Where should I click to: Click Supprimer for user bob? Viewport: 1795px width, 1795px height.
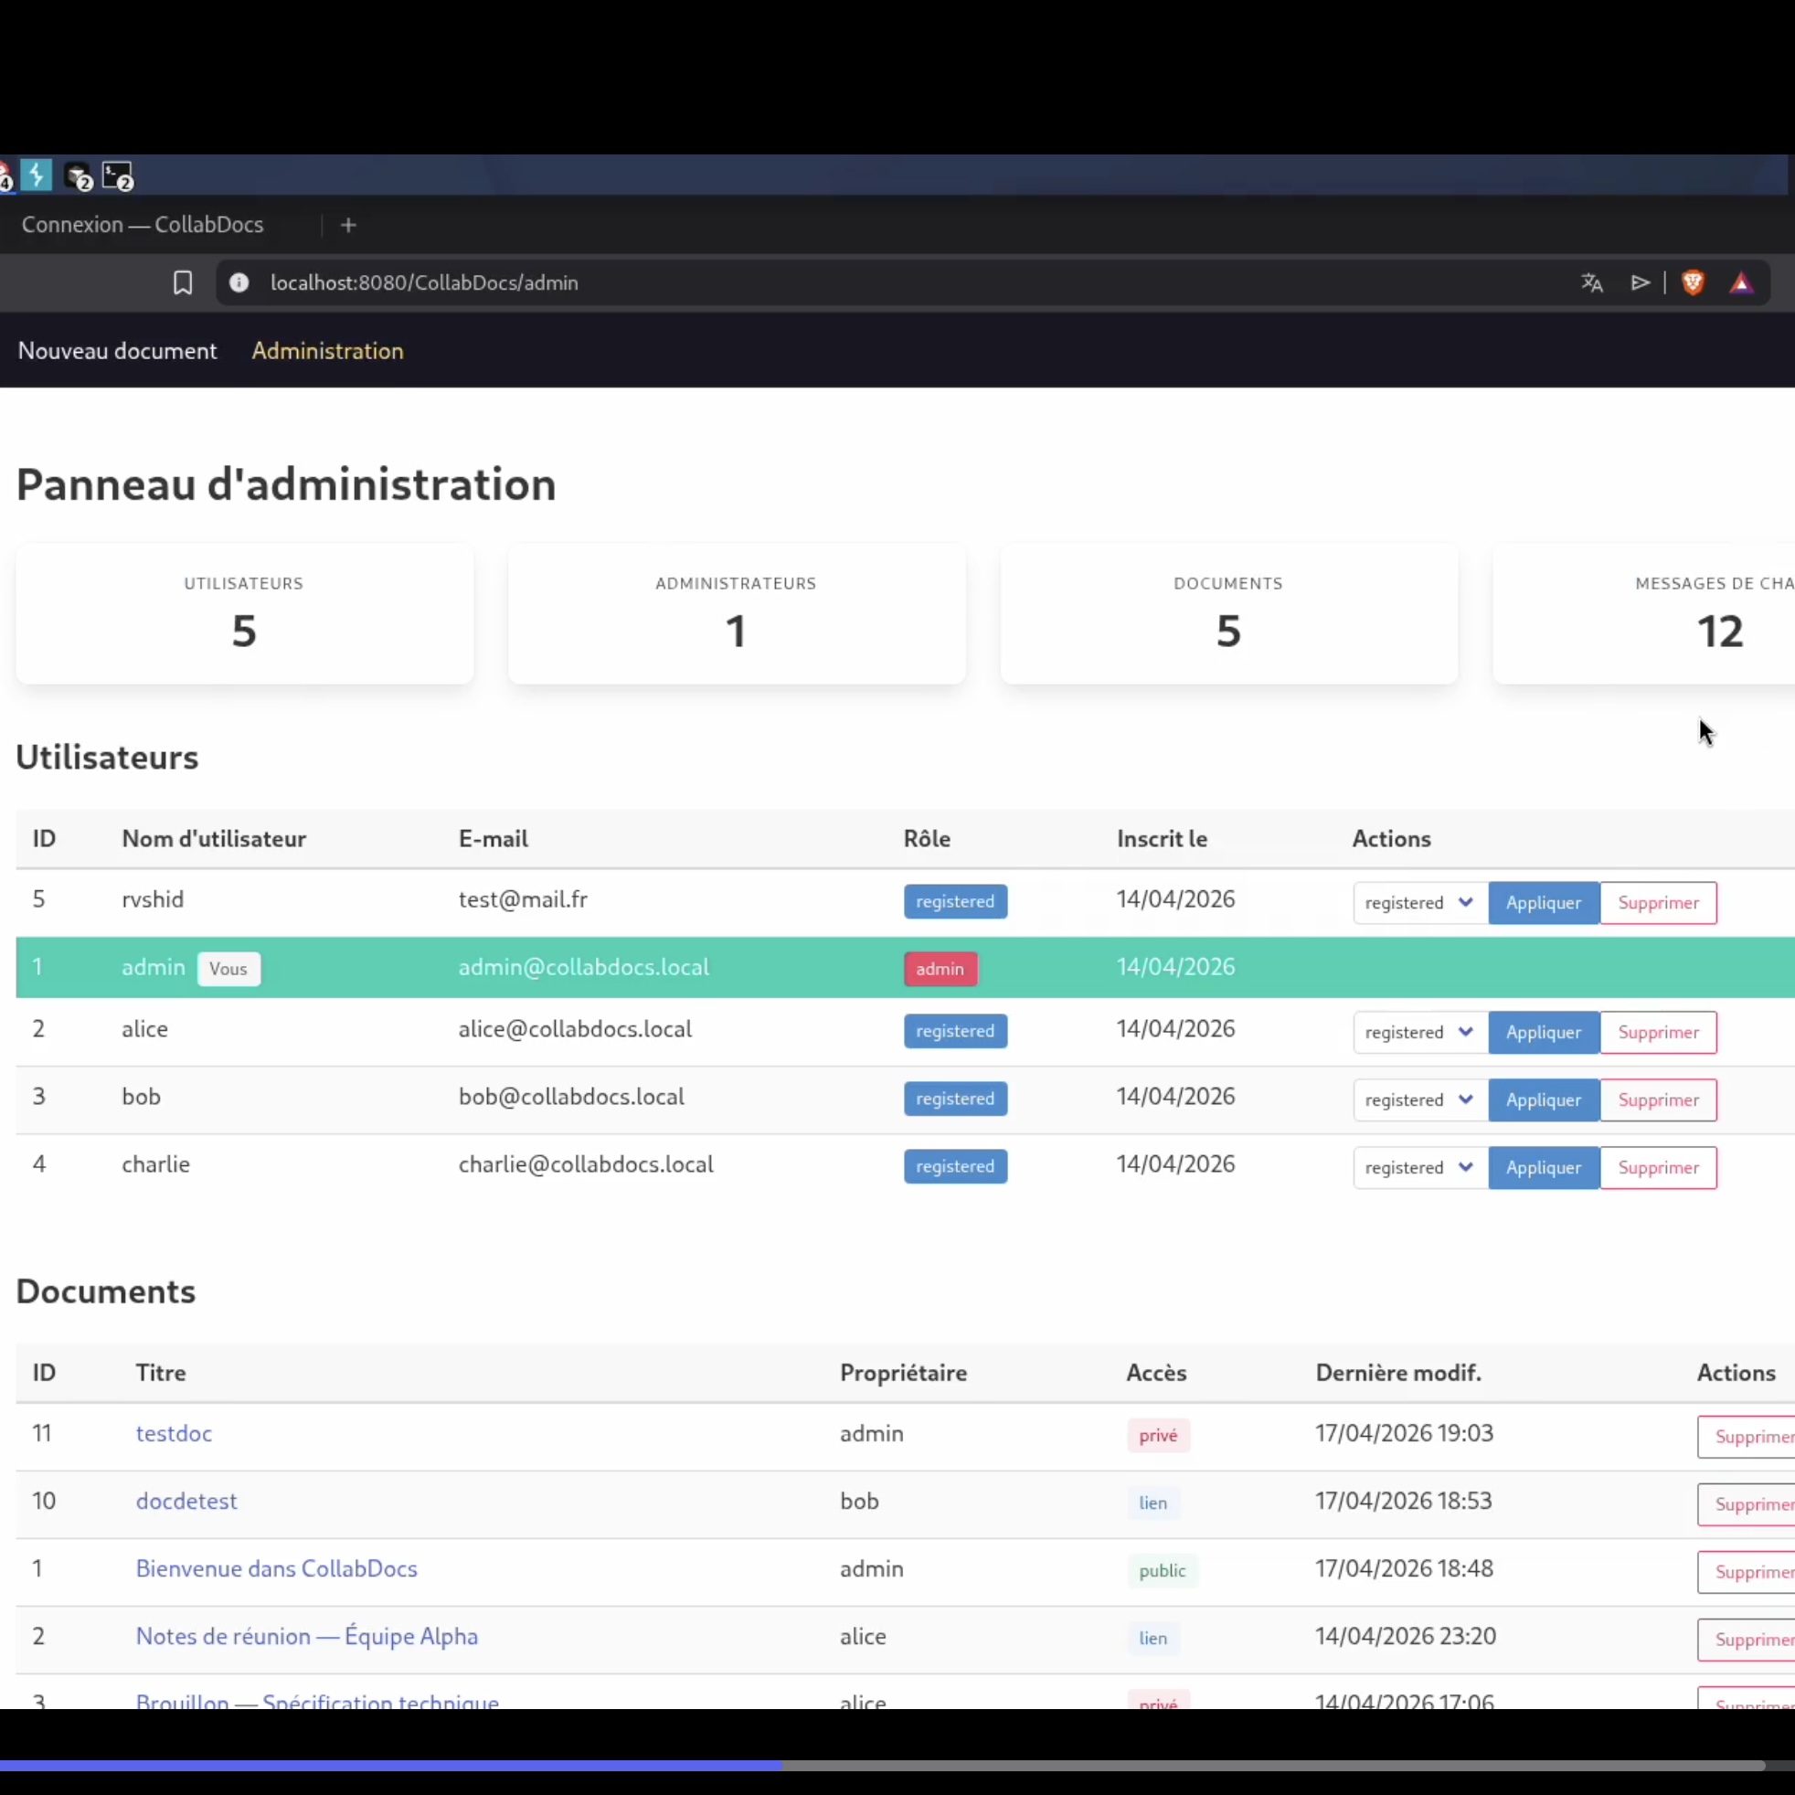tap(1659, 1100)
